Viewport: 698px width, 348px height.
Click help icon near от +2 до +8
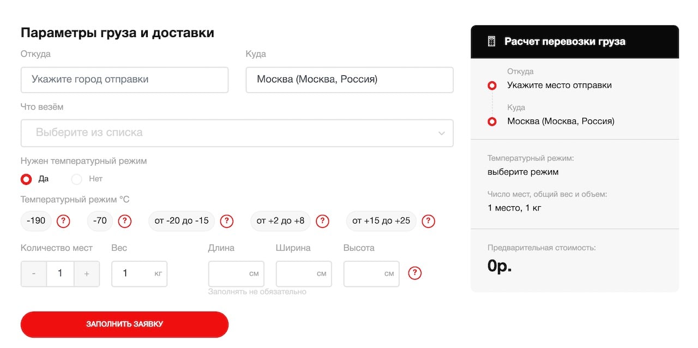point(322,221)
